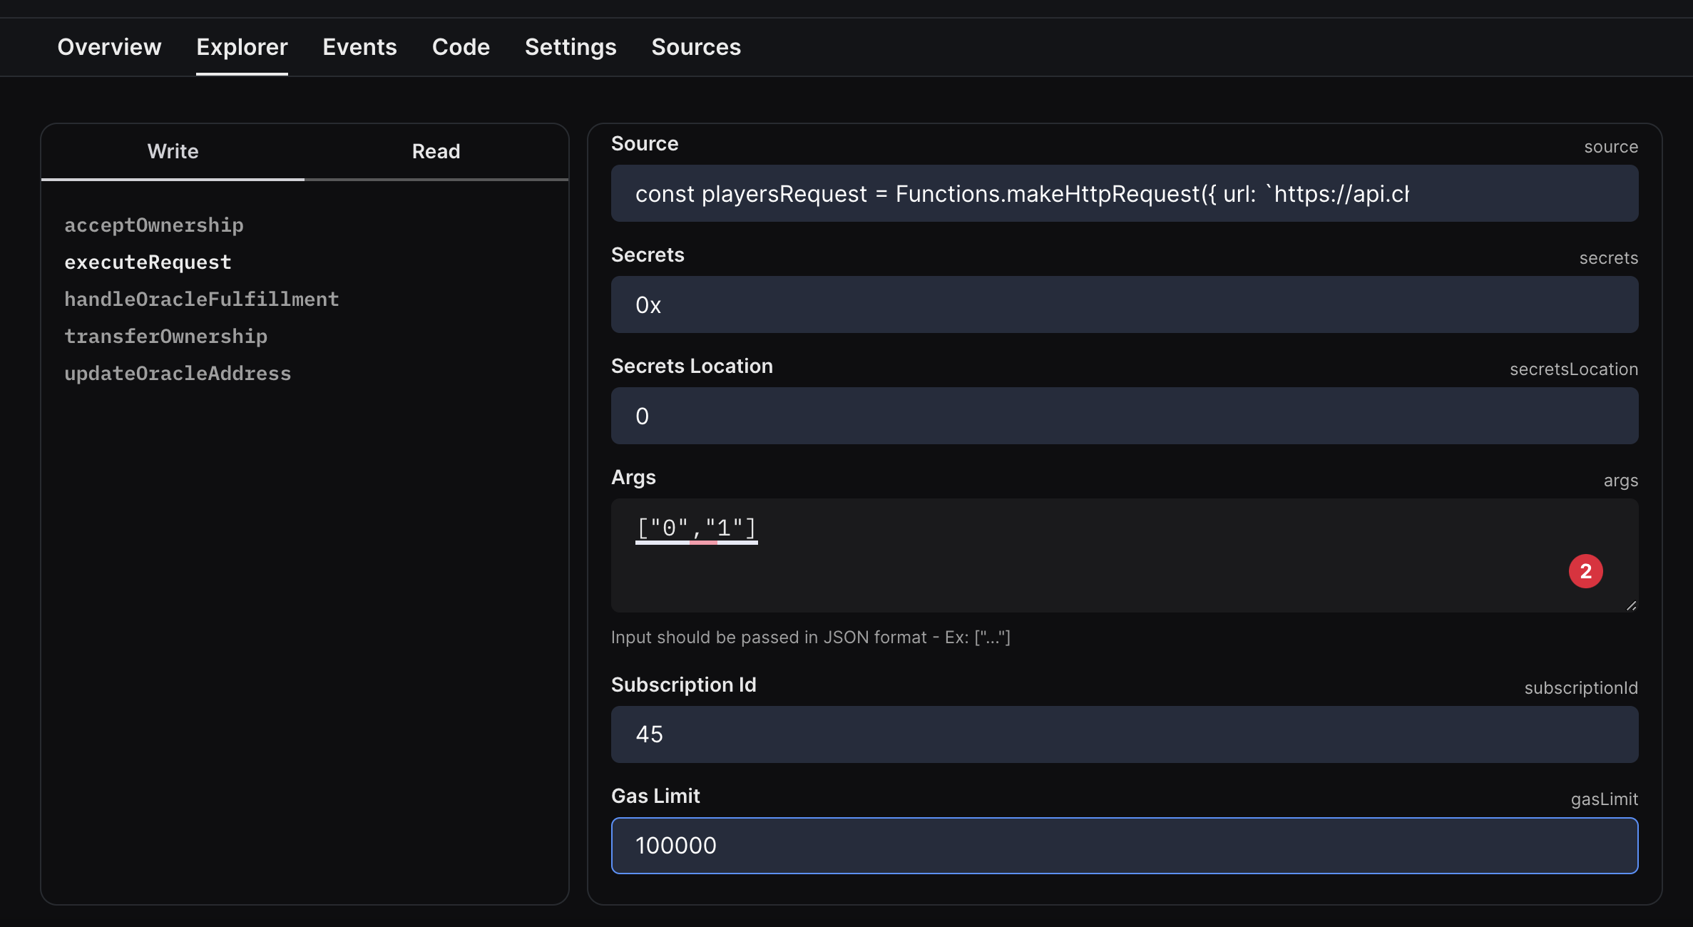This screenshot has width=1693, height=927.
Task: Focus the Subscription Id field
Action: 1124,734
